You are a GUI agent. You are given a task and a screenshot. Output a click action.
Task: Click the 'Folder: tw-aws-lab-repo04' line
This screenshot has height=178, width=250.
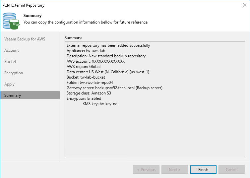pyautogui.click(x=90, y=83)
